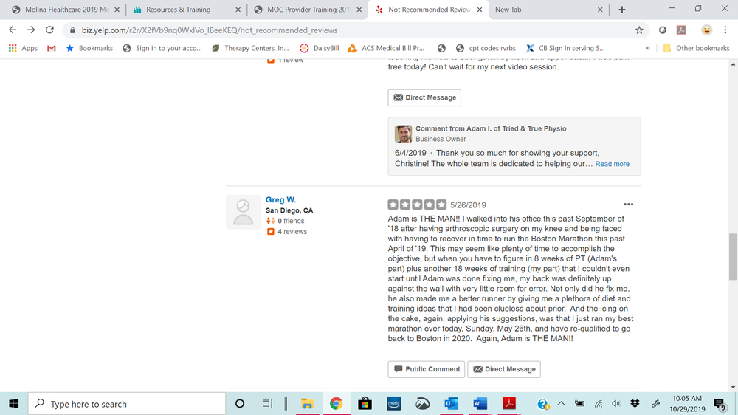Click Public Comment on Greg W.'s review
Image resolution: width=738 pixels, height=415 pixels.
pyautogui.click(x=427, y=369)
